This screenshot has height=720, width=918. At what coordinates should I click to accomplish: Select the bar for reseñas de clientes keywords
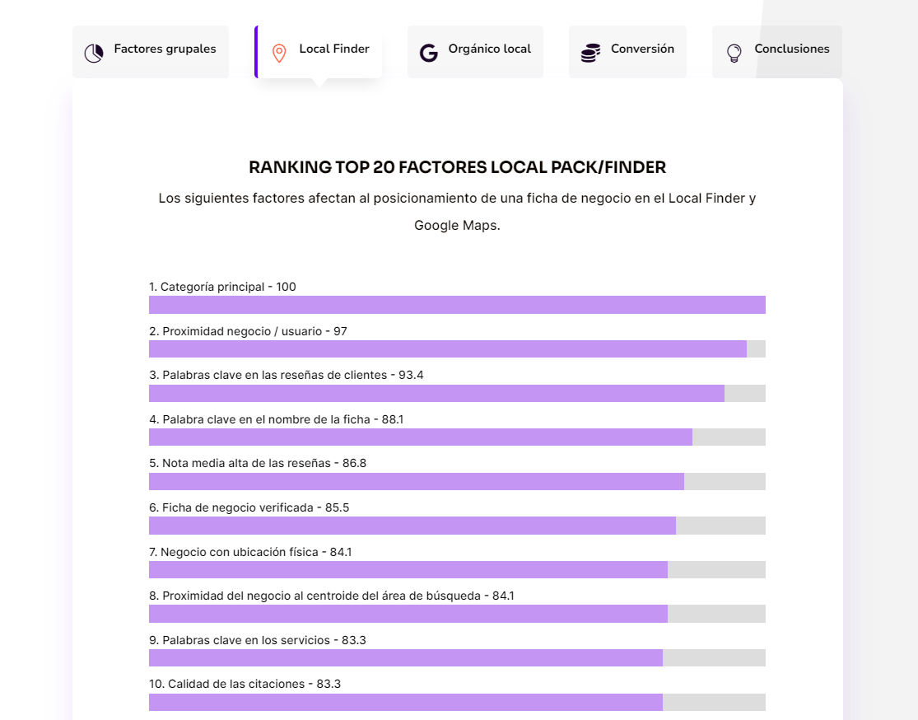click(436, 393)
